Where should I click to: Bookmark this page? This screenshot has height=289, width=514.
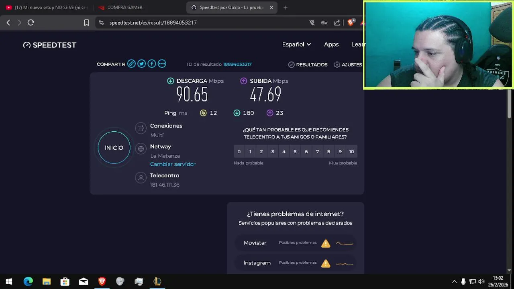[86, 22]
